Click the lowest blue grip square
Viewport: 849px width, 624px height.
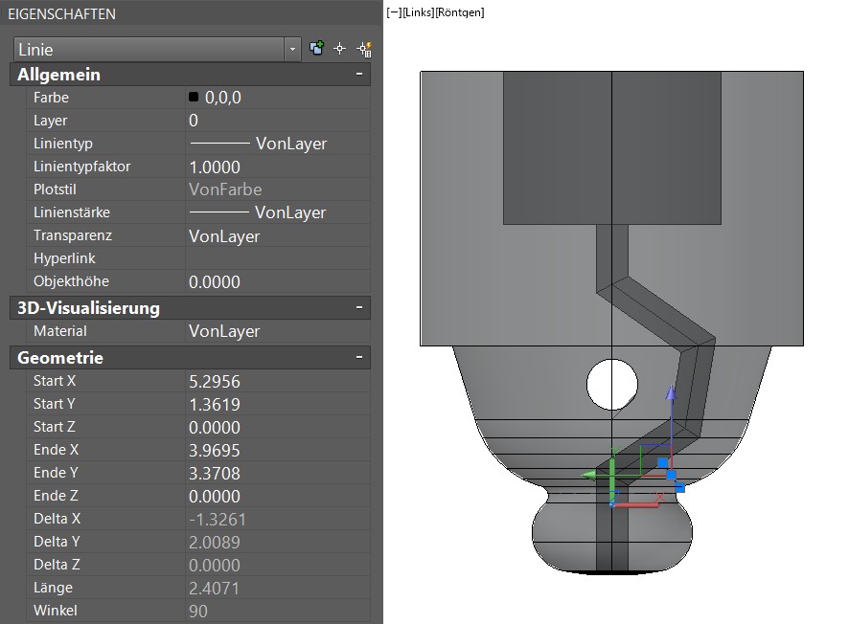coord(681,488)
